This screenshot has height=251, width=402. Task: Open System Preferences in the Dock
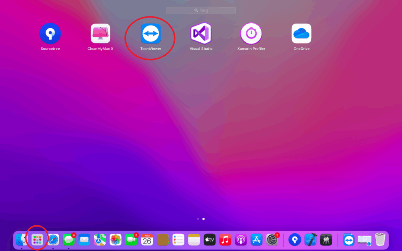pos(272,239)
